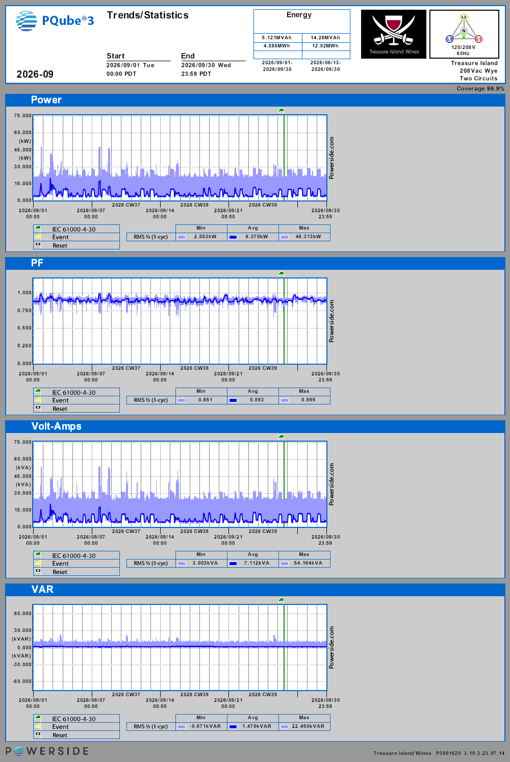Open the Treasure Island Wines logo
This screenshot has width=510, height=762.
click(394, 34)
